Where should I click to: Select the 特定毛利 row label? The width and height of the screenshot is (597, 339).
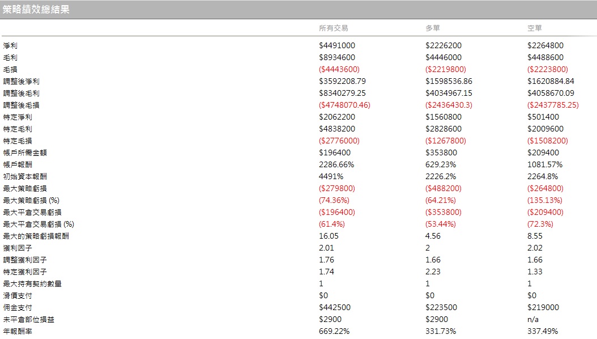point(18,129)
